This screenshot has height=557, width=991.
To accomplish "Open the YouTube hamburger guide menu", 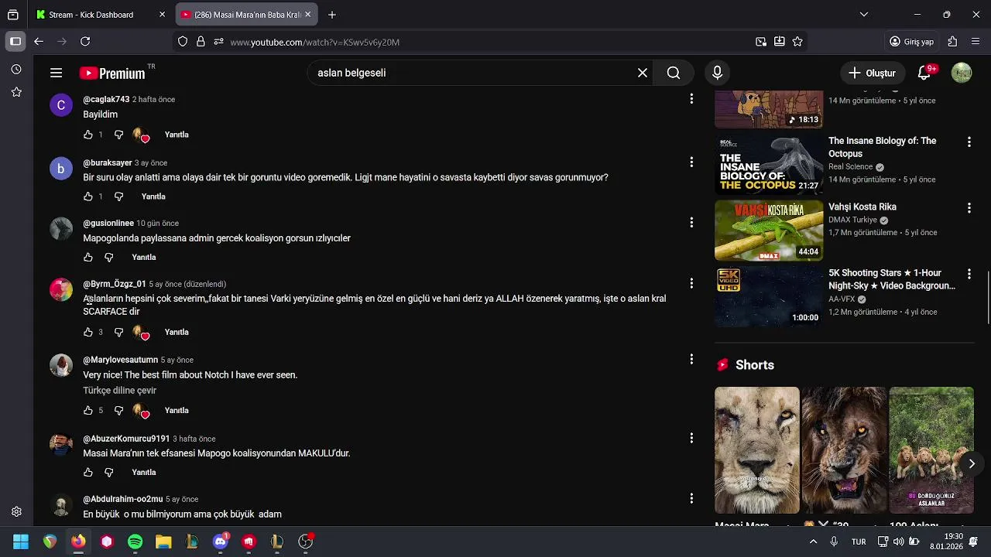I will (56, 73).
